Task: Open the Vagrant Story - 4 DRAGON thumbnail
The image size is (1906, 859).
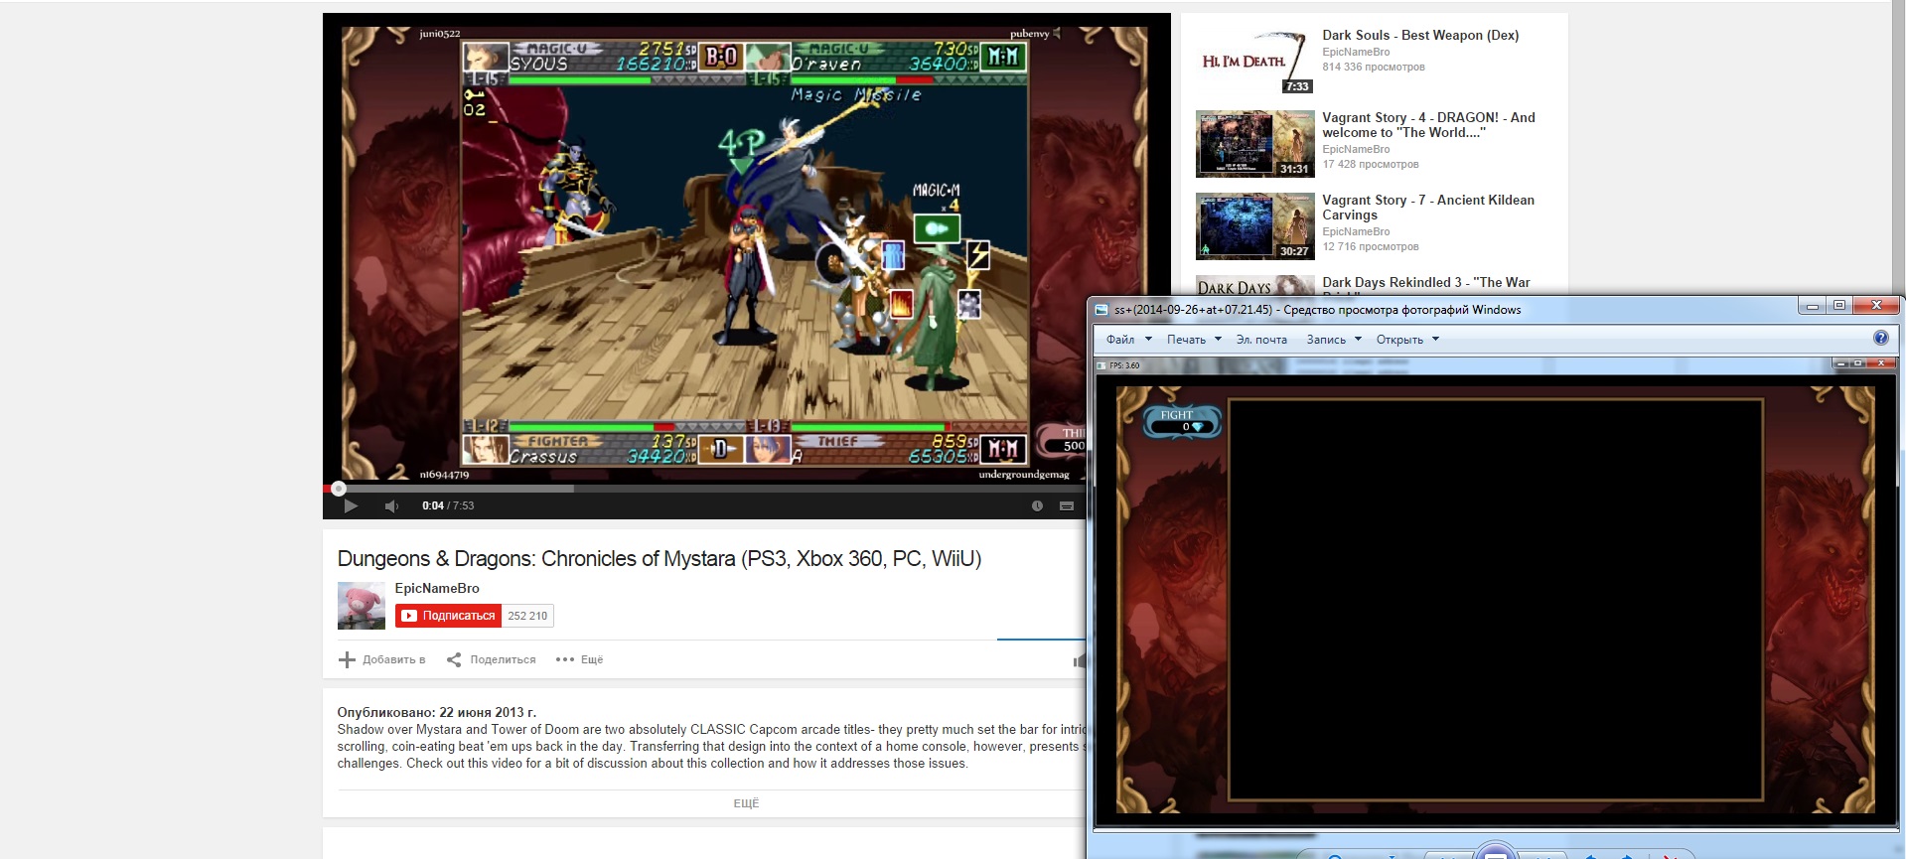Action: point(1255,143)
